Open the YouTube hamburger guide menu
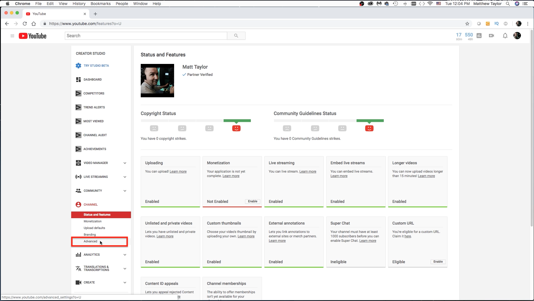 point(12,36)
